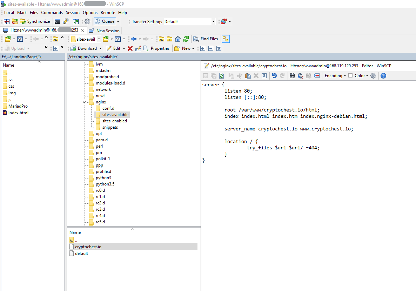
Task: Click Select All in editor toolbar
Action: pos(264,76)
